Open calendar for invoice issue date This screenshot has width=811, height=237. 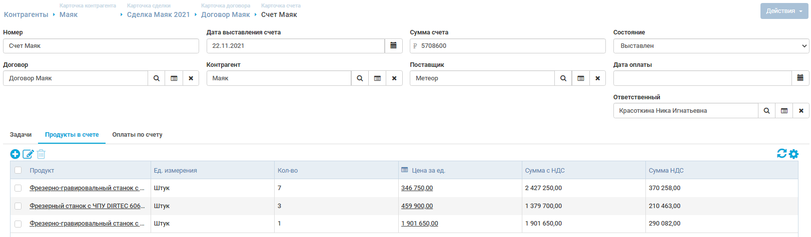[x=393, y=46]
